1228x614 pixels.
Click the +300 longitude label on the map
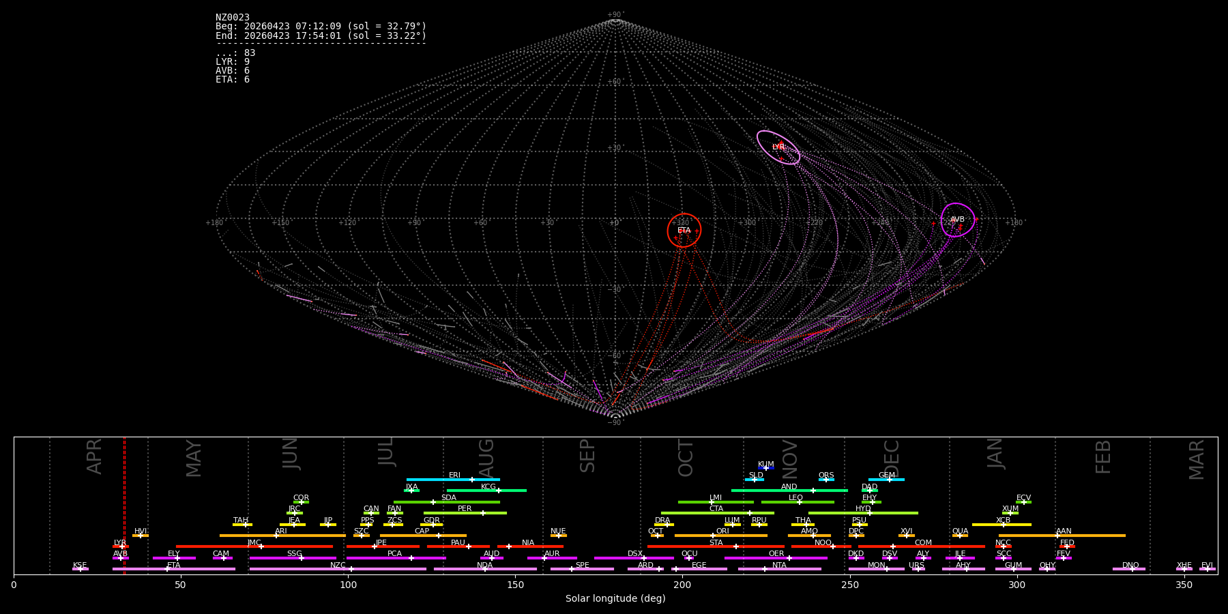pos(747,223)
